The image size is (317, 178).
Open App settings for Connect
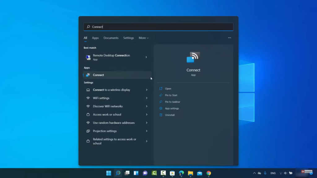pyautogui.click(x=172, y=108)
